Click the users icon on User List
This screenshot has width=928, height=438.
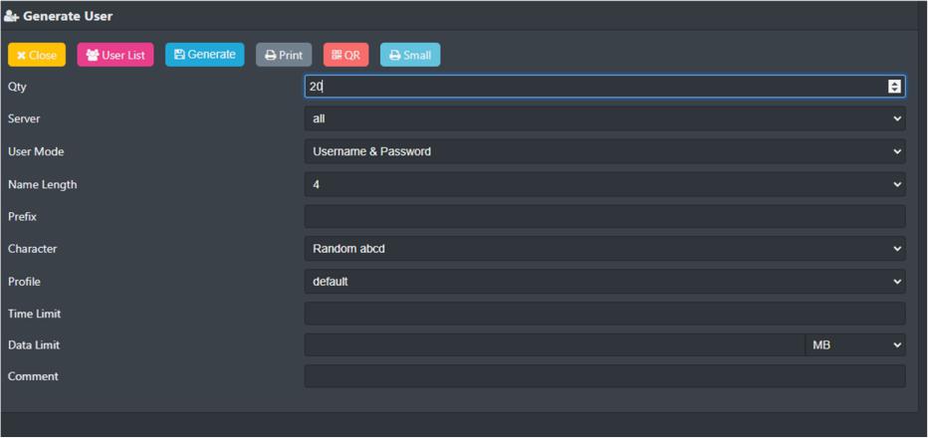click(x=92, y=56)
